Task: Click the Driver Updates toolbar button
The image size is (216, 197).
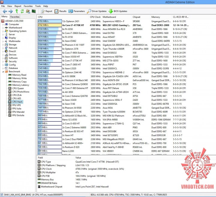Action: 97,11
